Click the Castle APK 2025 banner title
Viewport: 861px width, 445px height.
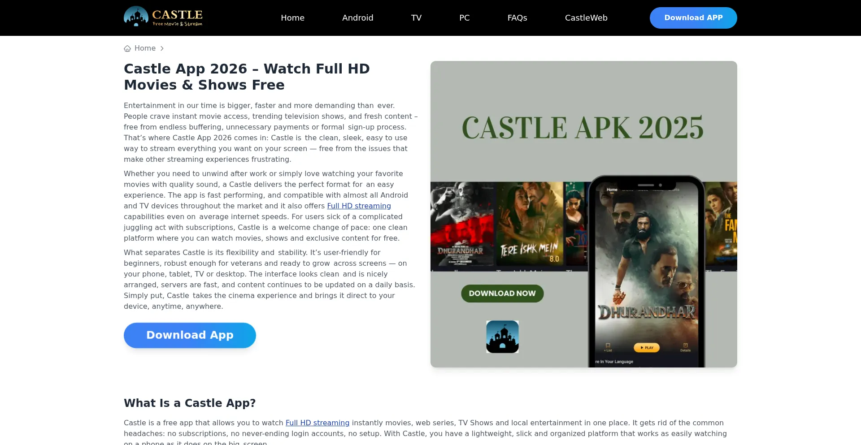pyautogui.click(x=583, y=128)
